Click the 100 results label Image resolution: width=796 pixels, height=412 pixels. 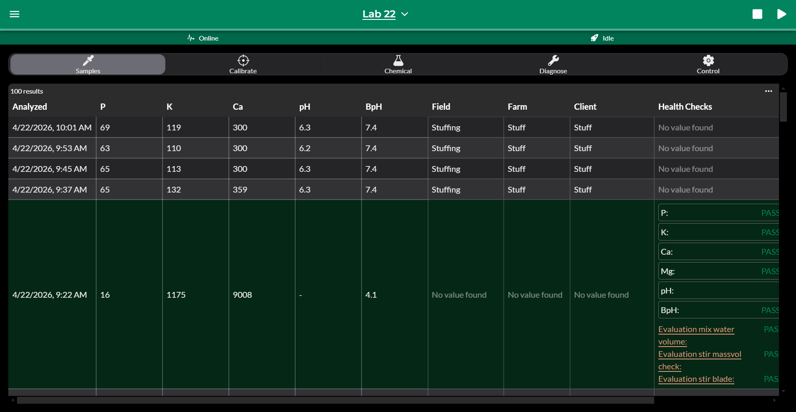pos(27,91)
